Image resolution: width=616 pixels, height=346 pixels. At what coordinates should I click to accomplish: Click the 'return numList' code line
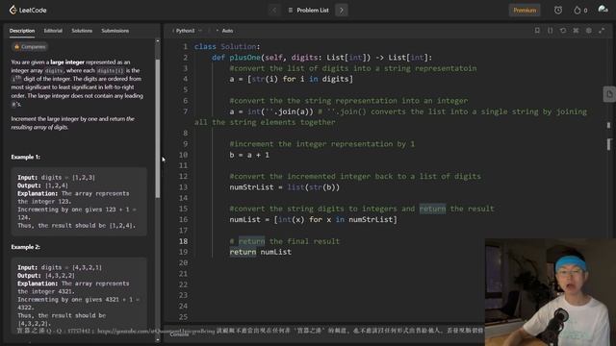[261, 252]
